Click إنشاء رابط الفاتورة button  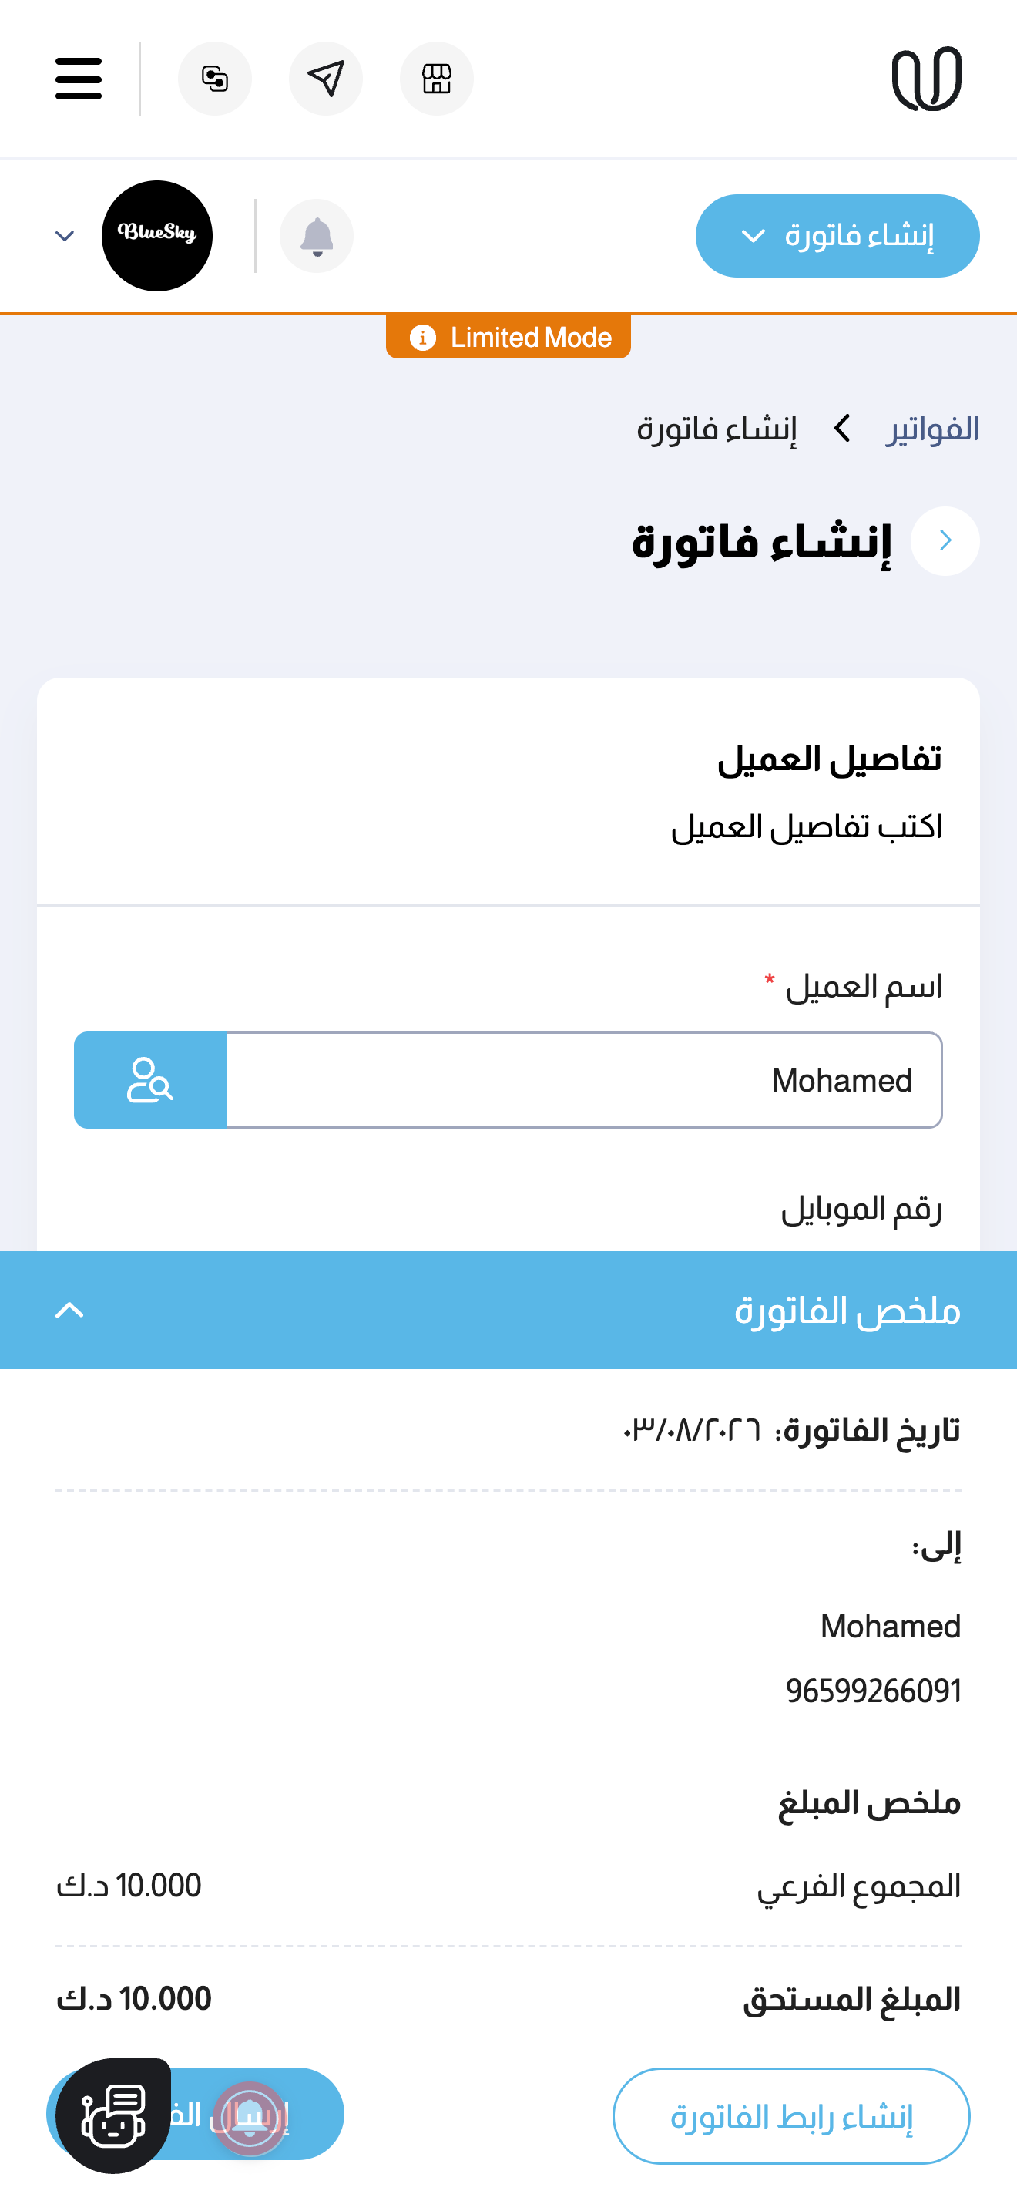(790, 2115)
